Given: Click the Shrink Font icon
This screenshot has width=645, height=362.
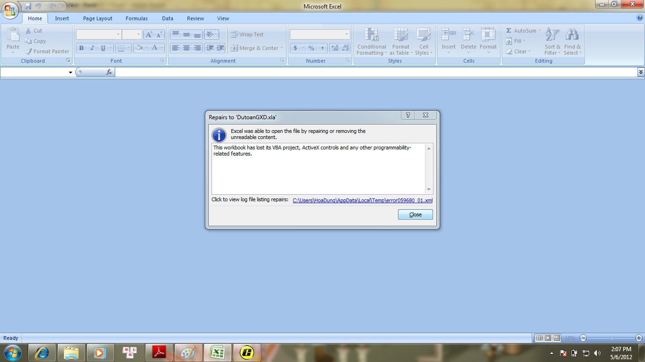Looking at the screenshot, I should coord(159,34).
